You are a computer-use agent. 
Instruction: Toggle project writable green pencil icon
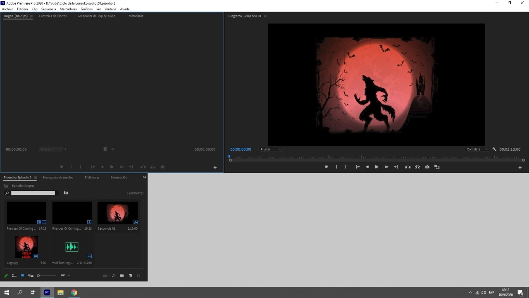point(6,276)
